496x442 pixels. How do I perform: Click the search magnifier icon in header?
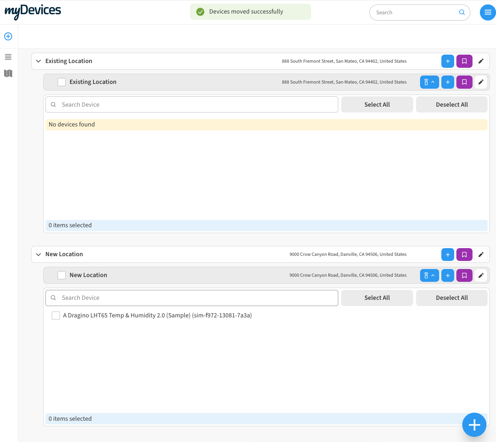tap(462, 12)
